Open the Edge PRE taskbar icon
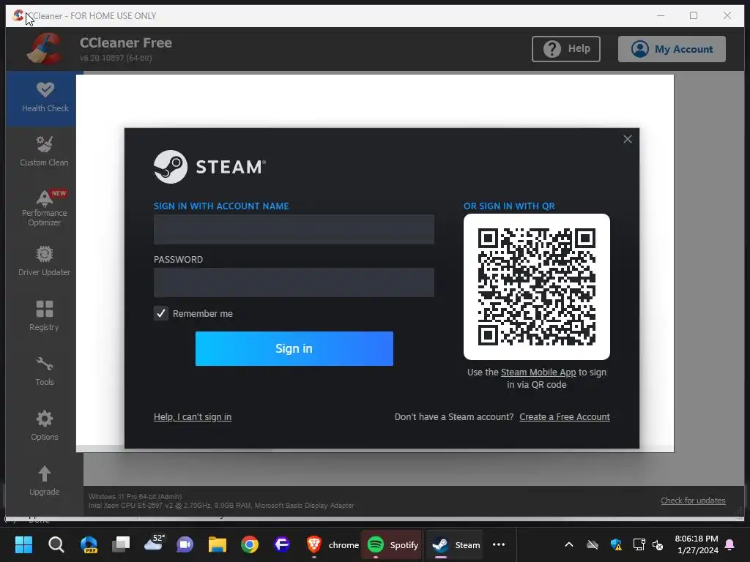Viewport: 750px width, 562px height. pos(89,544)
